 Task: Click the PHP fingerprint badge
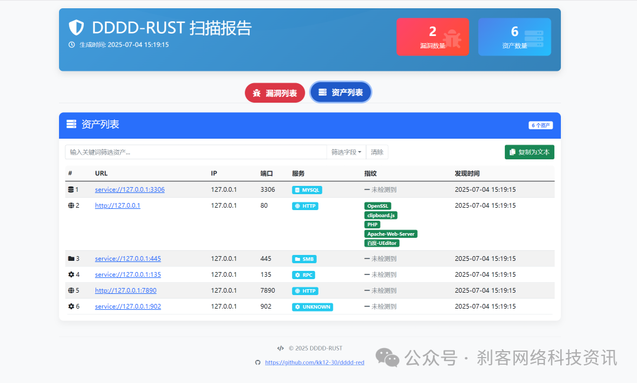point(372,224)
